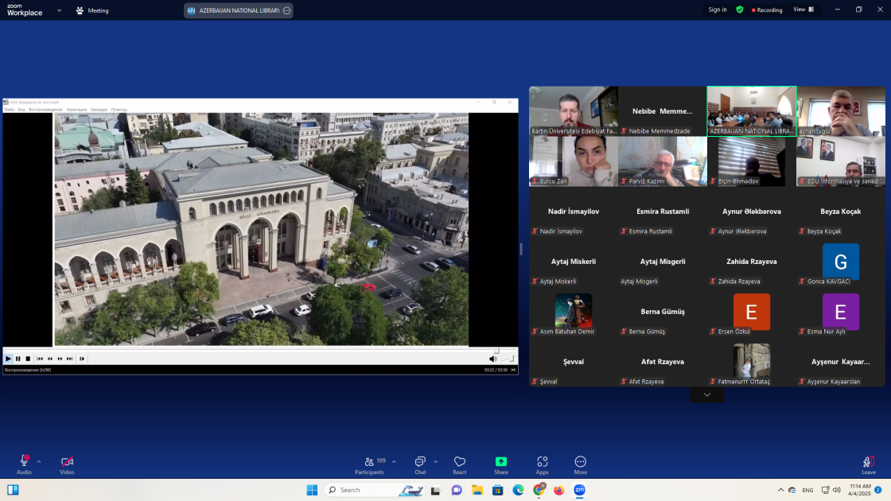The height and width of the screenshot is (501, 891).
Task: Open Firefox from taskbar
Action: (558, 490)
